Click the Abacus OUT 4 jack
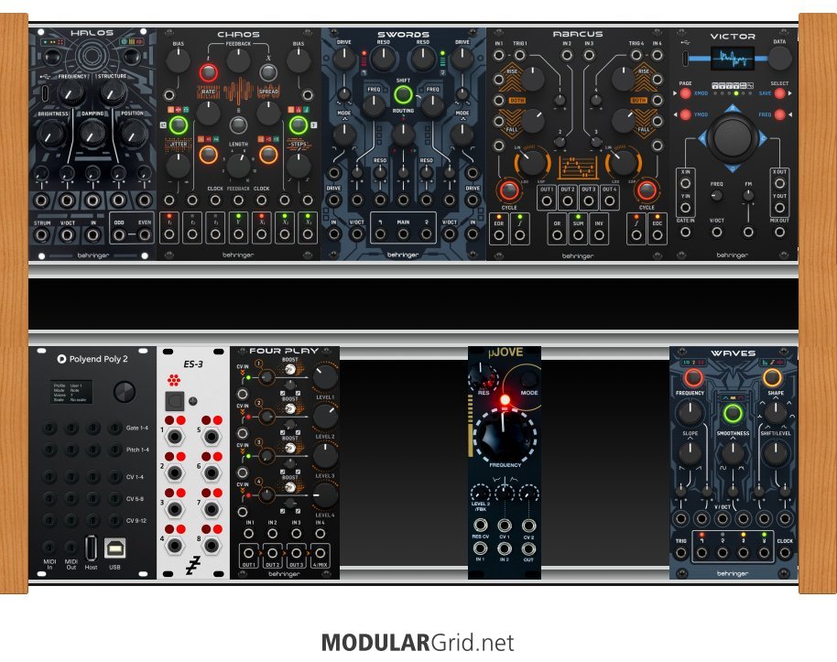This screenshot has height=662, width=837. click(609, 201)
